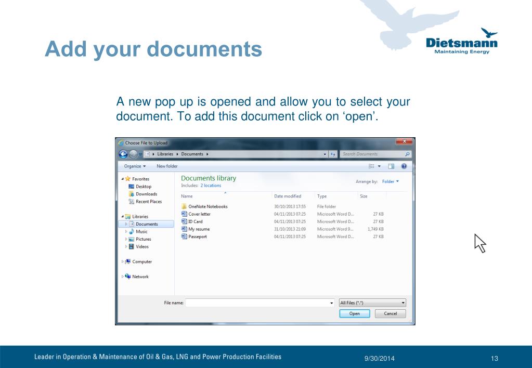Click the Forward navigation arrow button
532x368 pixels.
point(133,154)
